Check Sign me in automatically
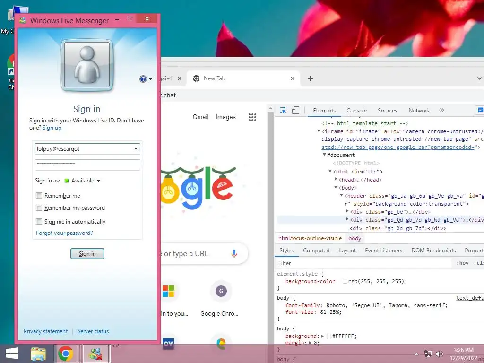This screenshot has width=484, height=363. point(39,221)
